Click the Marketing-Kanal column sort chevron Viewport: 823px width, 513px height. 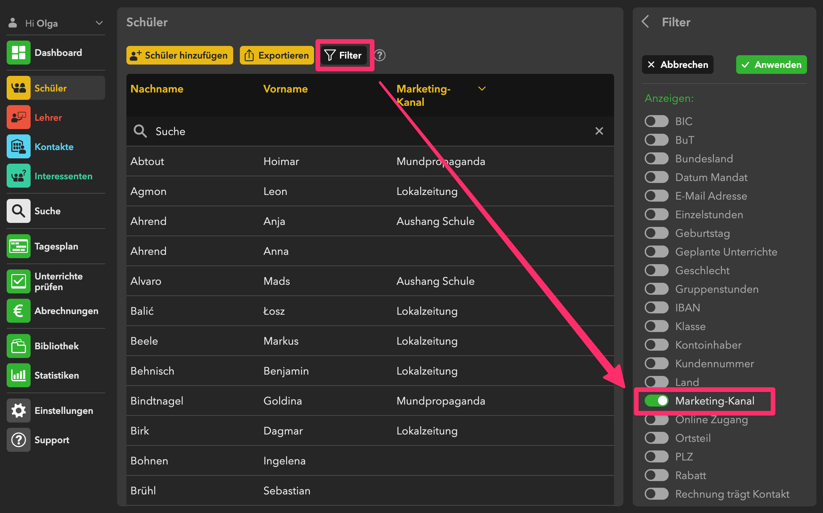tap(482, 89)
